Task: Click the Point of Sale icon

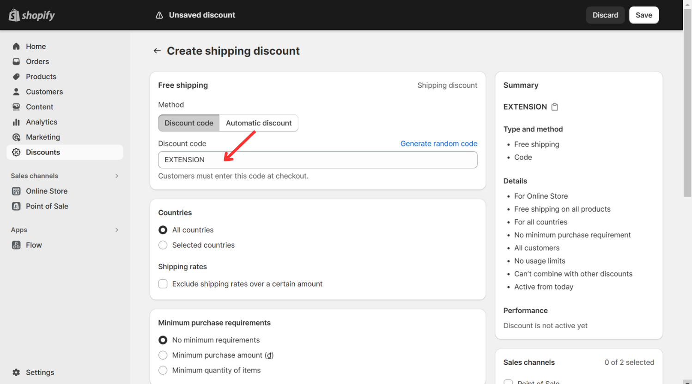Action: [16, 206]
